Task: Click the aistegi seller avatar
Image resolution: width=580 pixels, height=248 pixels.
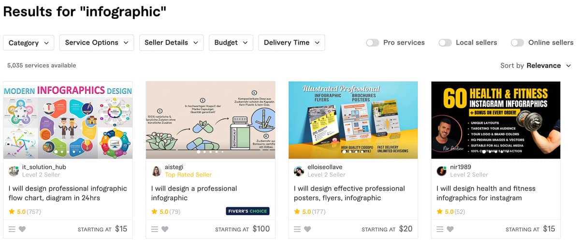Action: tap(156, 171)
